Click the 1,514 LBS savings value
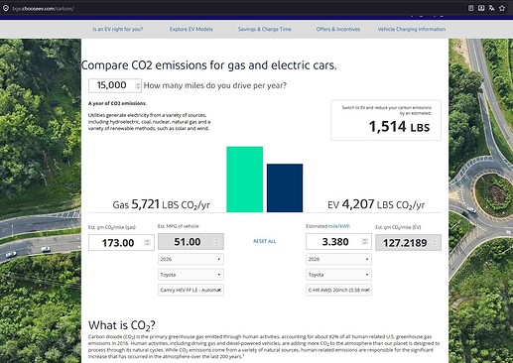The image size is (513, 363). coord(399,127)
